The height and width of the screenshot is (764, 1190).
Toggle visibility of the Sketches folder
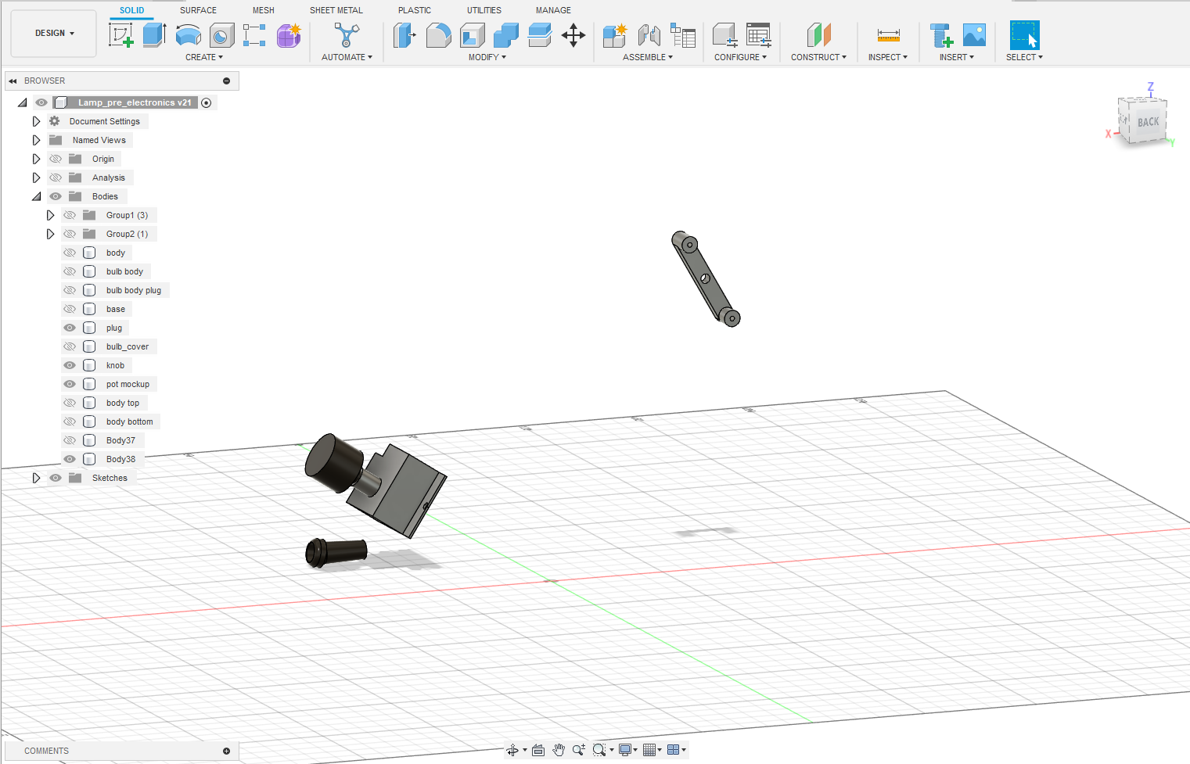point(56,478)
